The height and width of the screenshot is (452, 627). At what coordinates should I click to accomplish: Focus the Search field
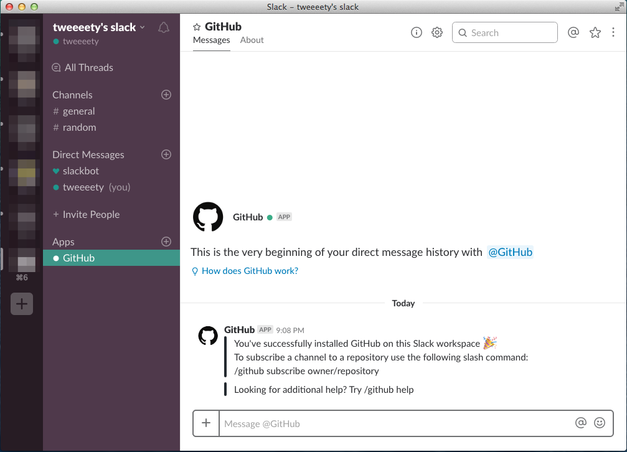pyautogui.click(x=504, y=32)
